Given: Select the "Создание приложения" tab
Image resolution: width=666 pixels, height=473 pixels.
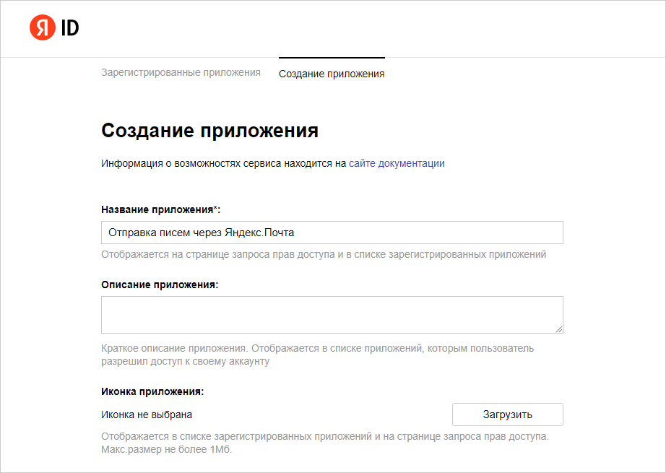Looking at the screenshot, I should (332, 74).
